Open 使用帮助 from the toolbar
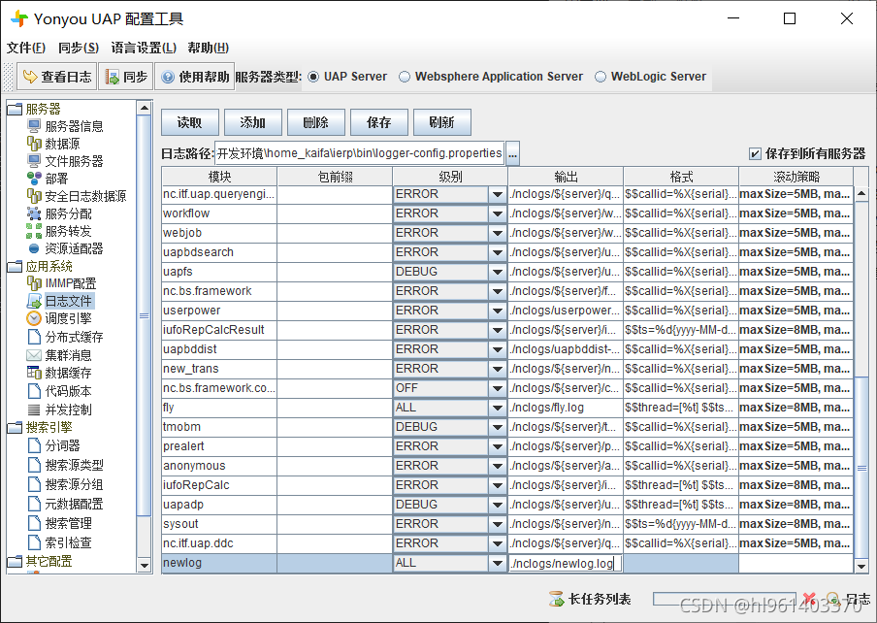Image resolution: width=877 pixels, height=623 pixels. tap(195, 77)
